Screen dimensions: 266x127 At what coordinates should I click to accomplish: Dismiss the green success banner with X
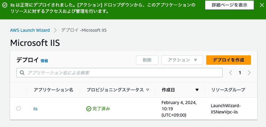pyautogui.click(x=262, y=5)
